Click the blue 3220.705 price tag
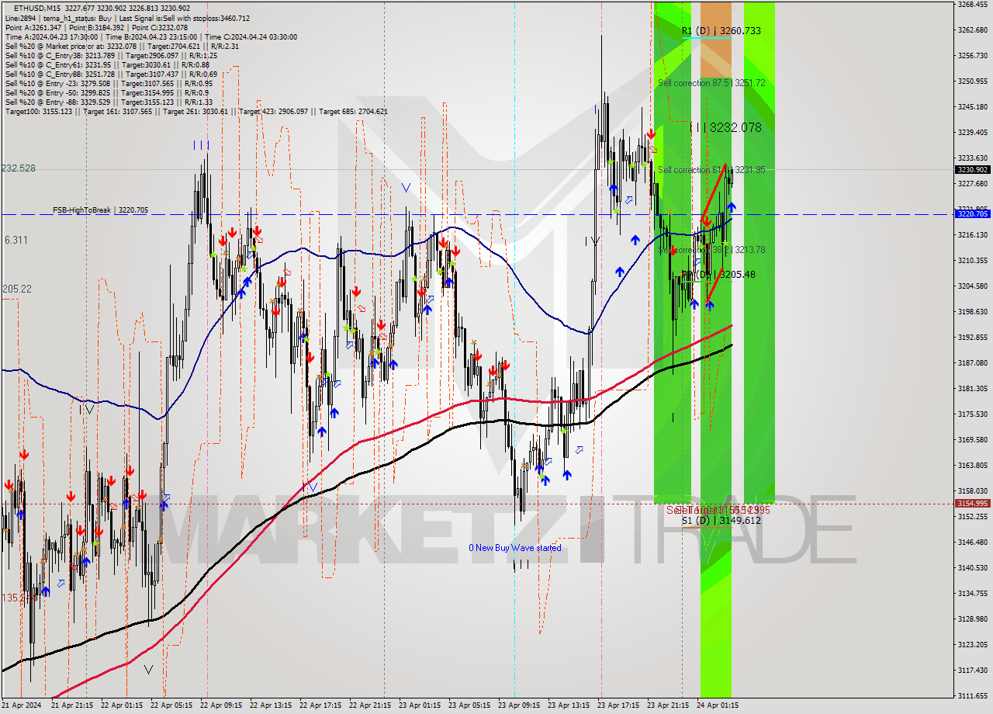 pyautogui.click(x=972, y=213)
